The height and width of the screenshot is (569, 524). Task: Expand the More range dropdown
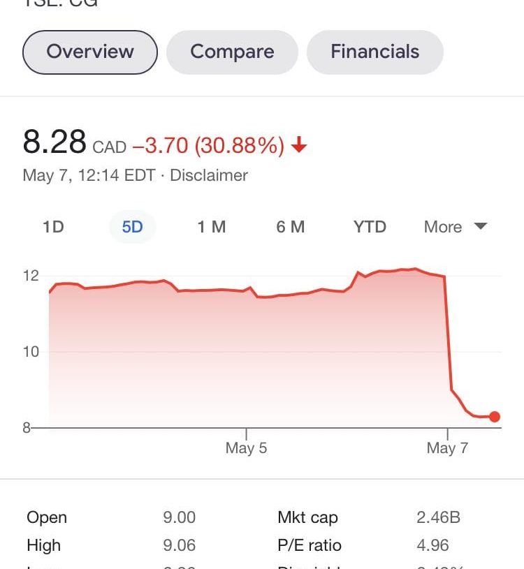tap(456, 227)
